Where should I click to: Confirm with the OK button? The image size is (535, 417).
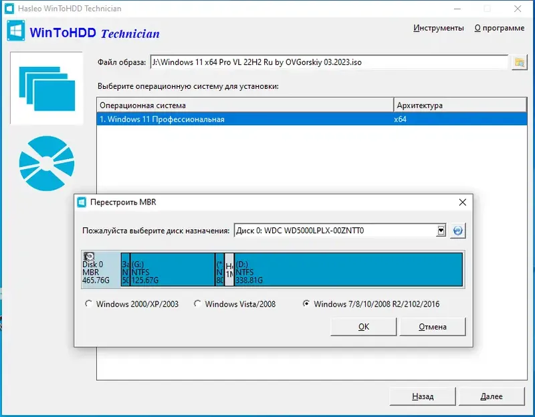[363, 327]
